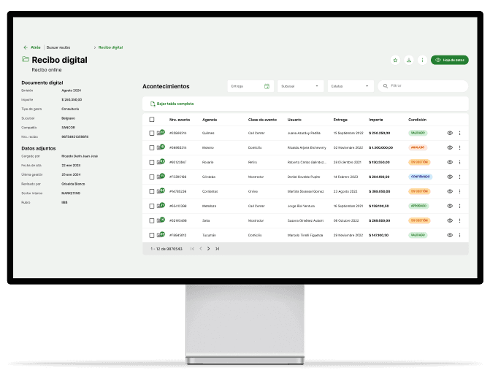The height and width of the screenshot is (370, 490).
Task: Click the download icon button in header
Action: [x=409, y=60]
